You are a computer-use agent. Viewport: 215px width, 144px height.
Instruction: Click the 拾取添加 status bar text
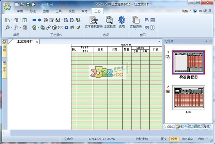click(142, 139)
